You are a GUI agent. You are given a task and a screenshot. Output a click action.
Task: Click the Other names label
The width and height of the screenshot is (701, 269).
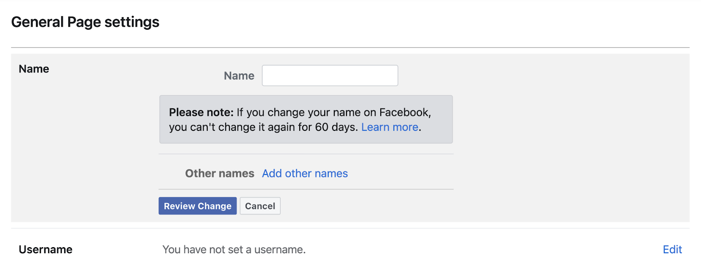(x=219, y=173)
